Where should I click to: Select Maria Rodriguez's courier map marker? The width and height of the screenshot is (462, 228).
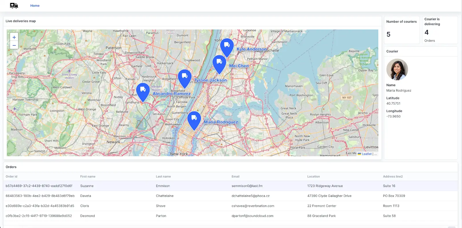tap(194, 121)
